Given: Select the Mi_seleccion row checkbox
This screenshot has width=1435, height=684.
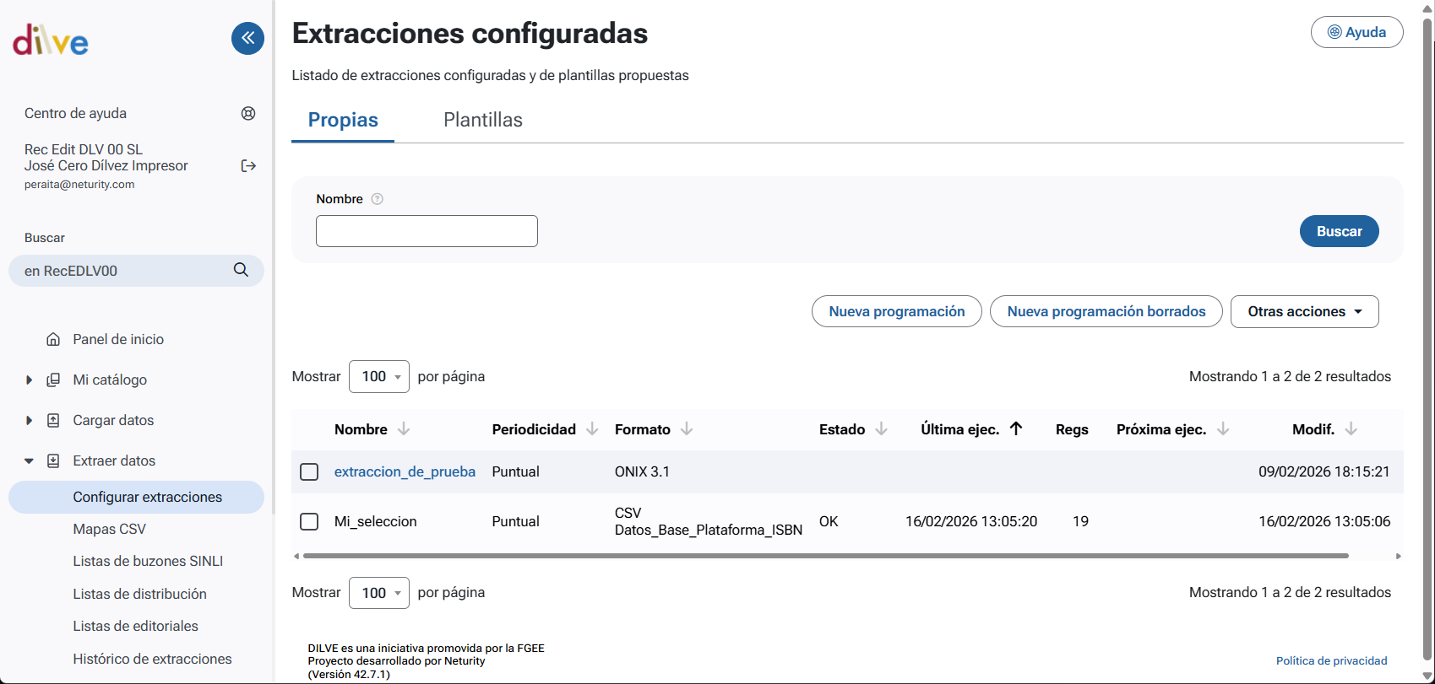Looking at the screenshot, I should tap(309, 521).
